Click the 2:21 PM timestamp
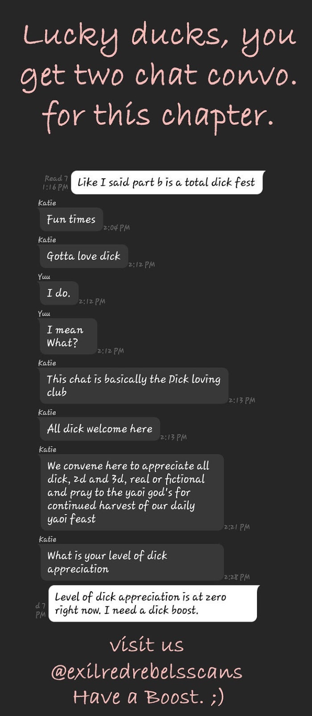The width and height of the screenshot is (312, 716). (x=237, y=527)
